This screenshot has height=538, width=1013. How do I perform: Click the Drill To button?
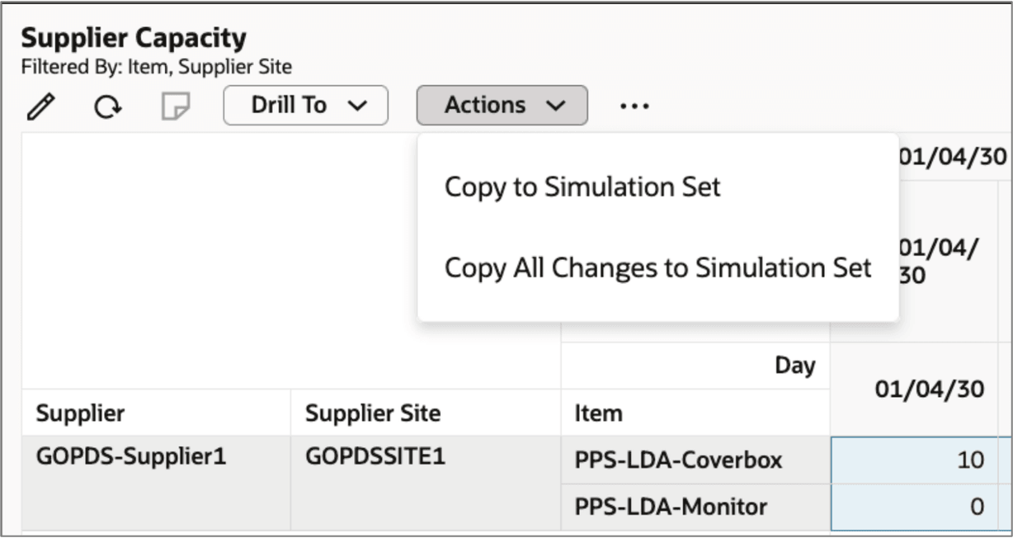[x=305, y=105]
